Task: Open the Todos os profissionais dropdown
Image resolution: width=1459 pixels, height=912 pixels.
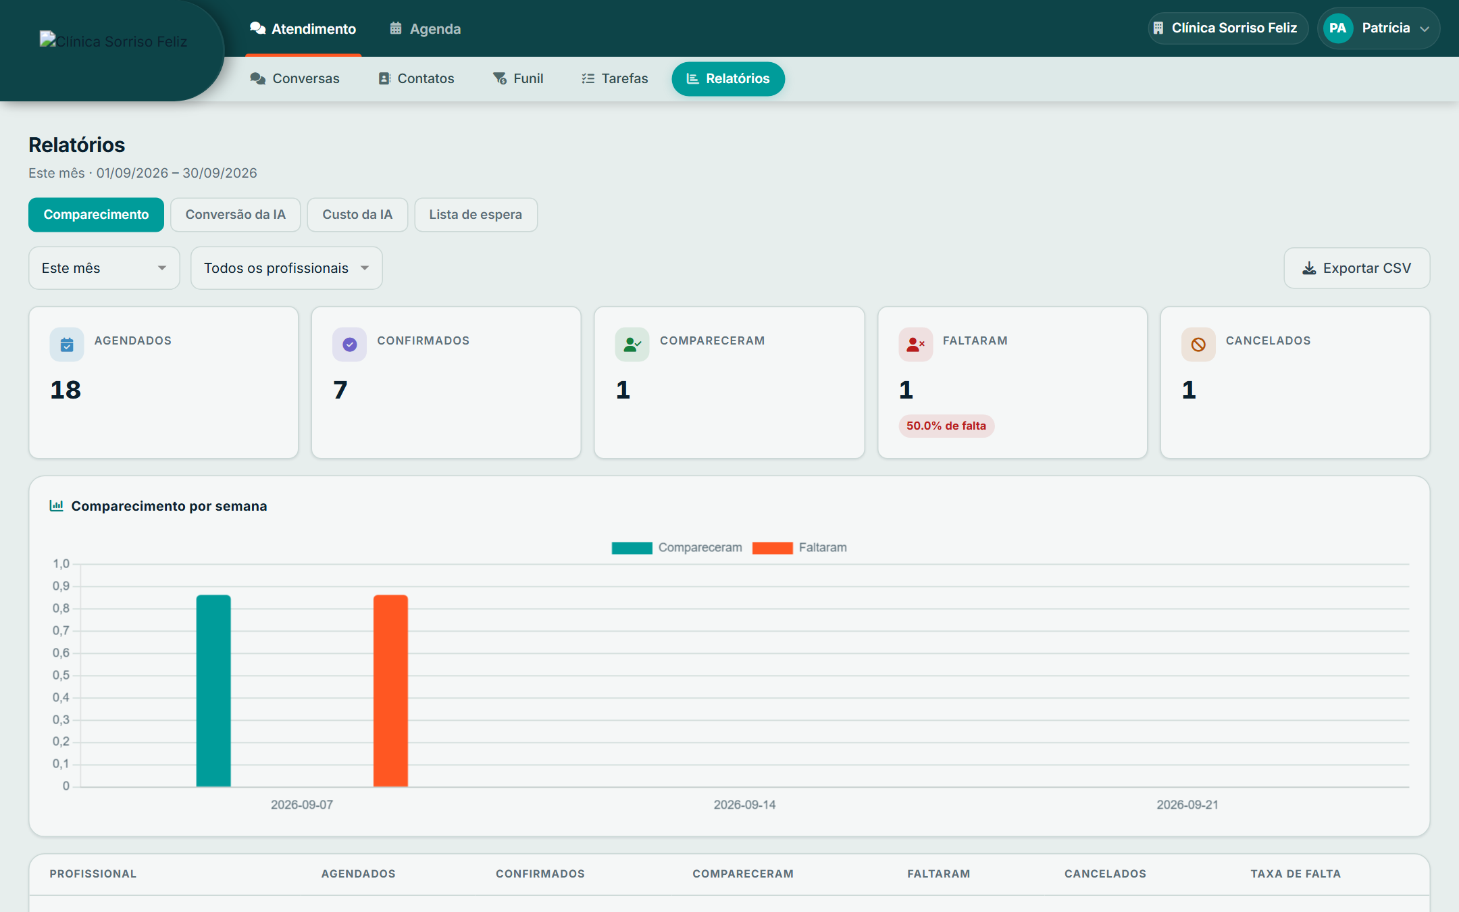Action: click(x=286, y=268)
